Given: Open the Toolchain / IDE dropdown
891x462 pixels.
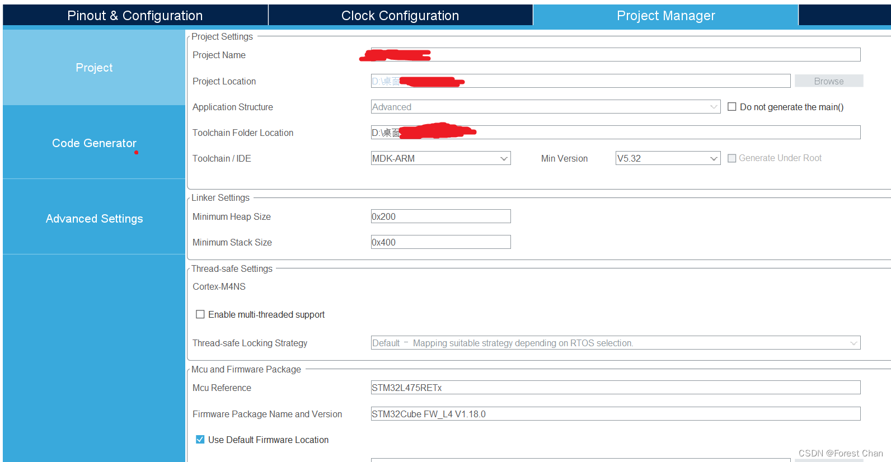Looking at the screenshot, I should 440,158.
